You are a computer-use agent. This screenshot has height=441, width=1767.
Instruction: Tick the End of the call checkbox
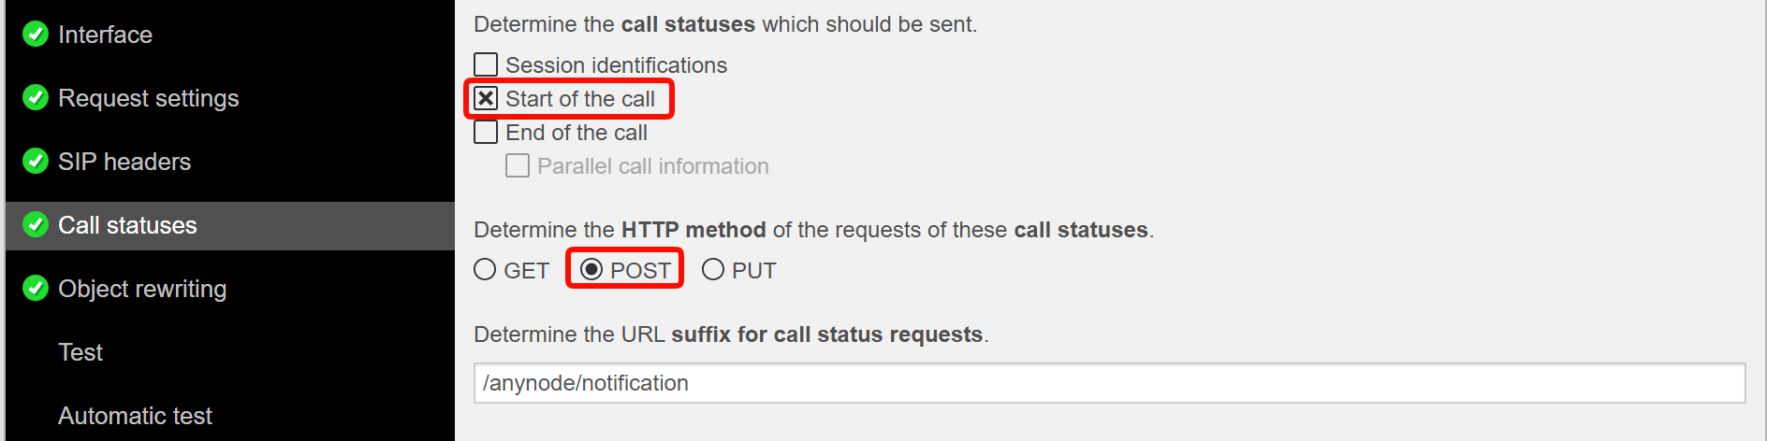tap(486, 132)
